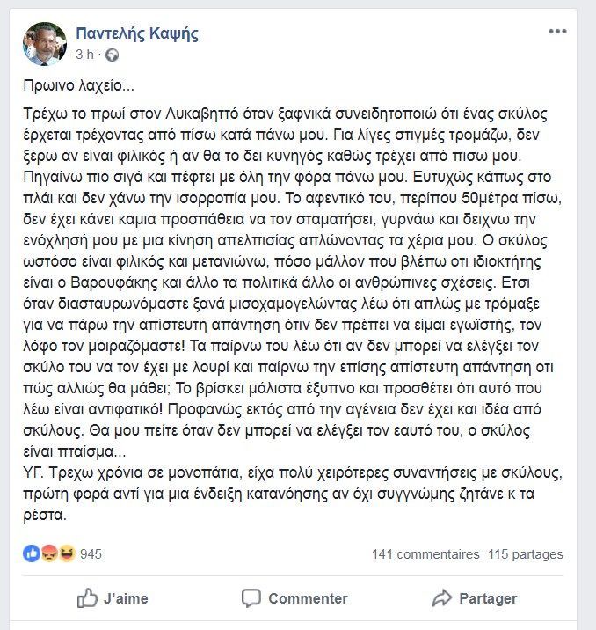Click the blue Like reaction icon

(31, 554)
